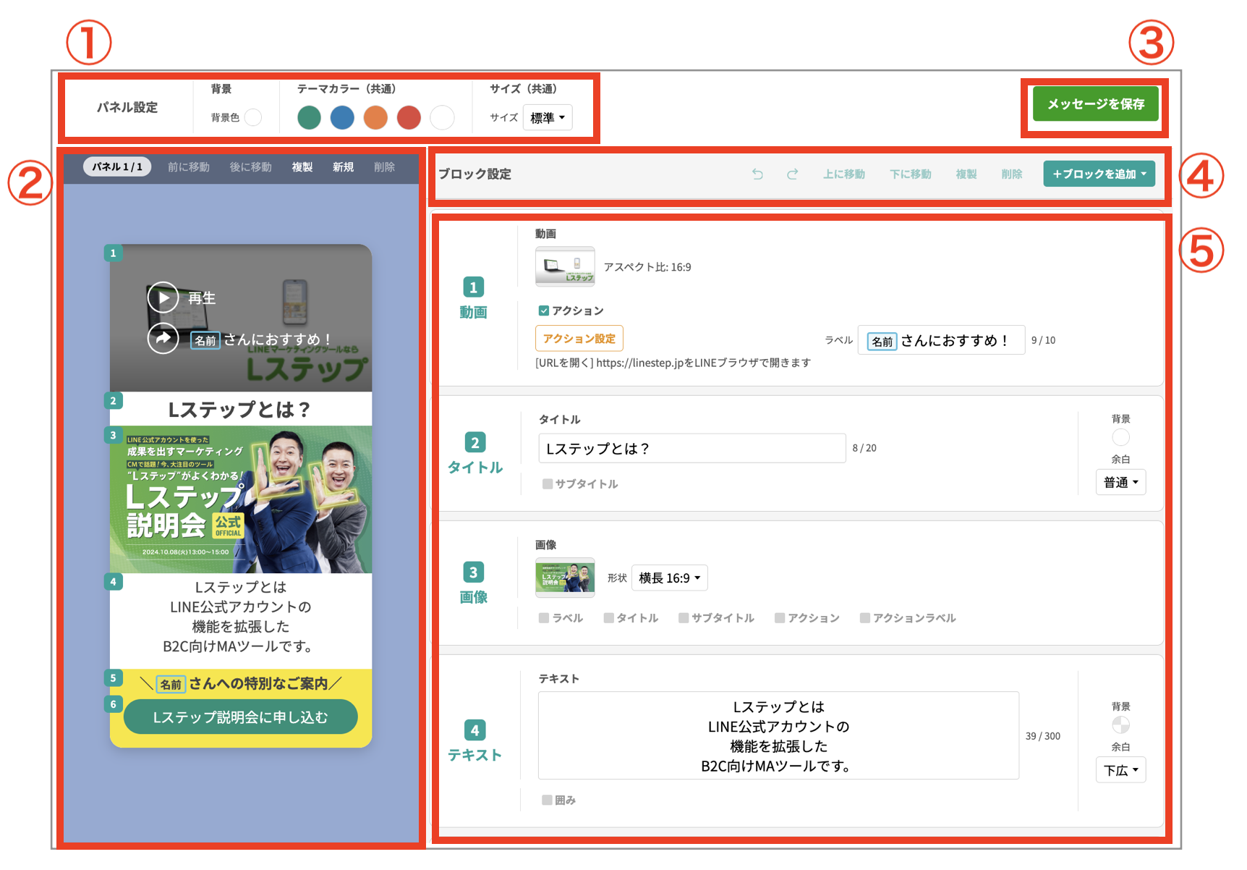
Task: Click the アクション設定 button
Action: (579, 338)
